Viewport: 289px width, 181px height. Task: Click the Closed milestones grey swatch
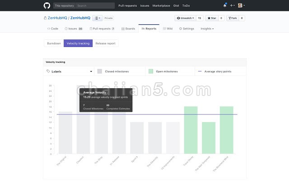pos(99,71)
